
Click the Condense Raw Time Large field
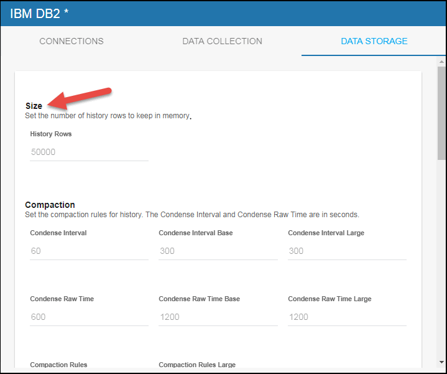pos(347,317)
